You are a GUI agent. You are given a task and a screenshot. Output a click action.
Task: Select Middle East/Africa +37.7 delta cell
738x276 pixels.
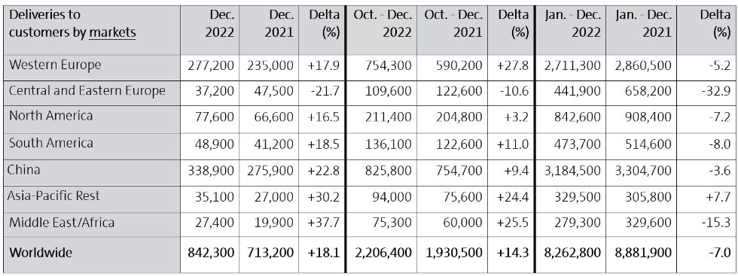coord(323,223)
